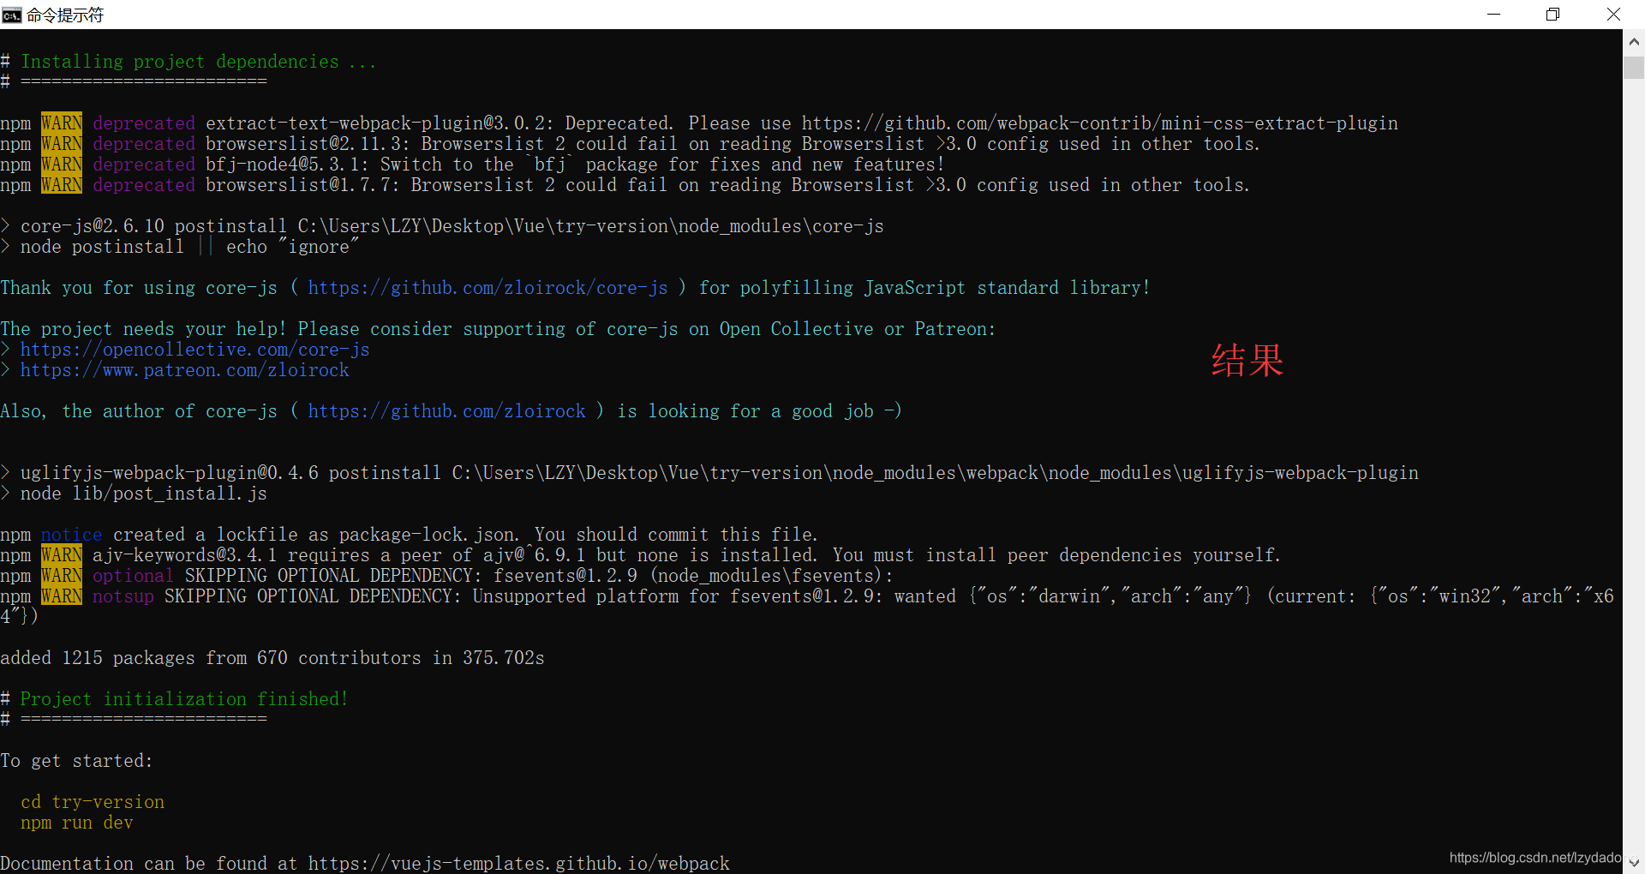Click the vertical scrollbar thumb
Viewport: 1645px width, 874px height.
point(1634,68)
